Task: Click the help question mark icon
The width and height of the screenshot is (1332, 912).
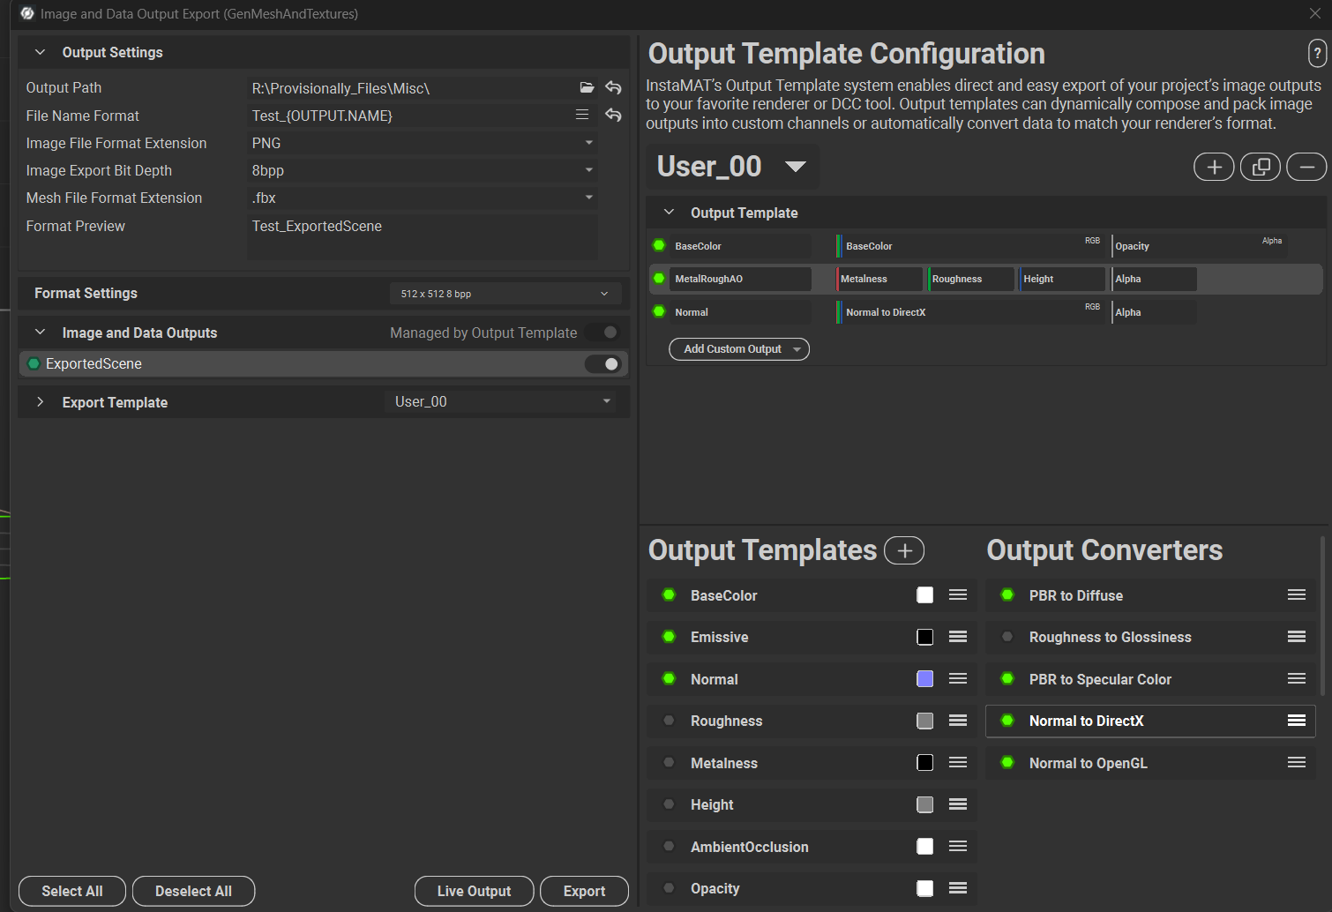Action: pos(1317,54)
